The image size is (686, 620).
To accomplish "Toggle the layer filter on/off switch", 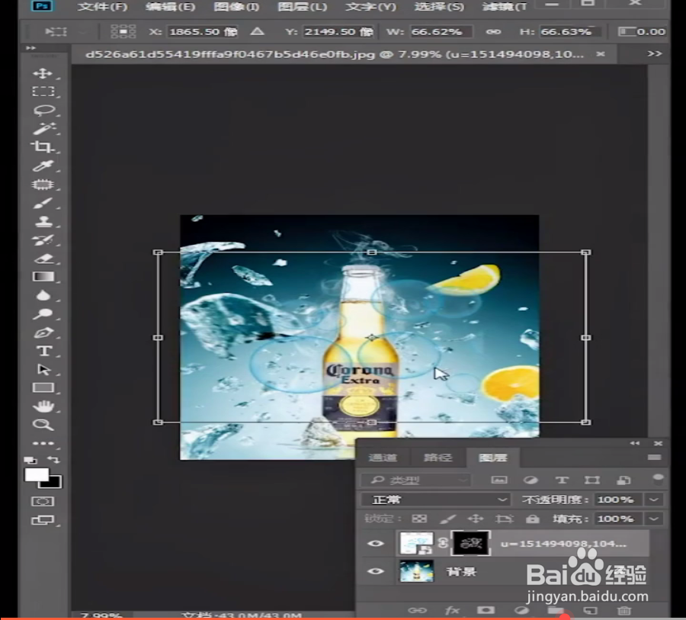I will pyautogui.click(x=658, y=480).
